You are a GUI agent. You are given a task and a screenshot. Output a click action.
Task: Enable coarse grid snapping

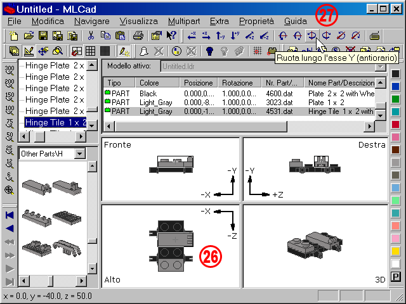76,51
